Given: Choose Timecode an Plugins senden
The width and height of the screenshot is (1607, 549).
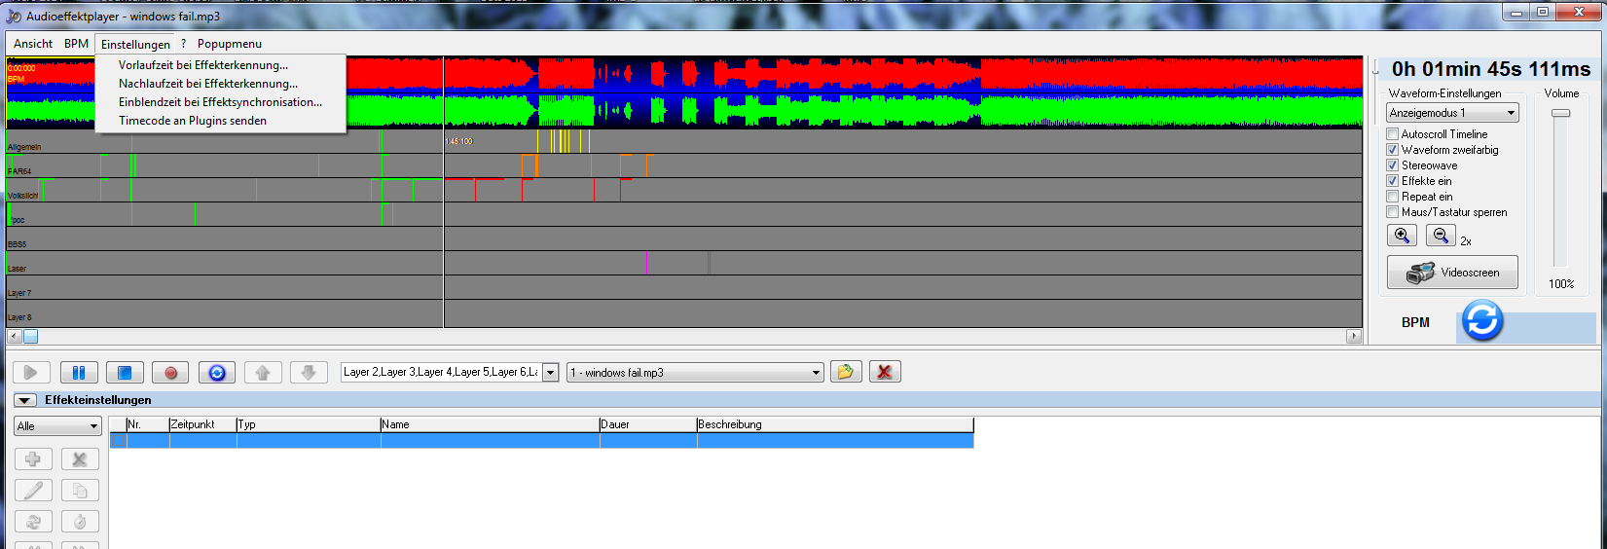Looking at the screenshot, I should (221, 121).
